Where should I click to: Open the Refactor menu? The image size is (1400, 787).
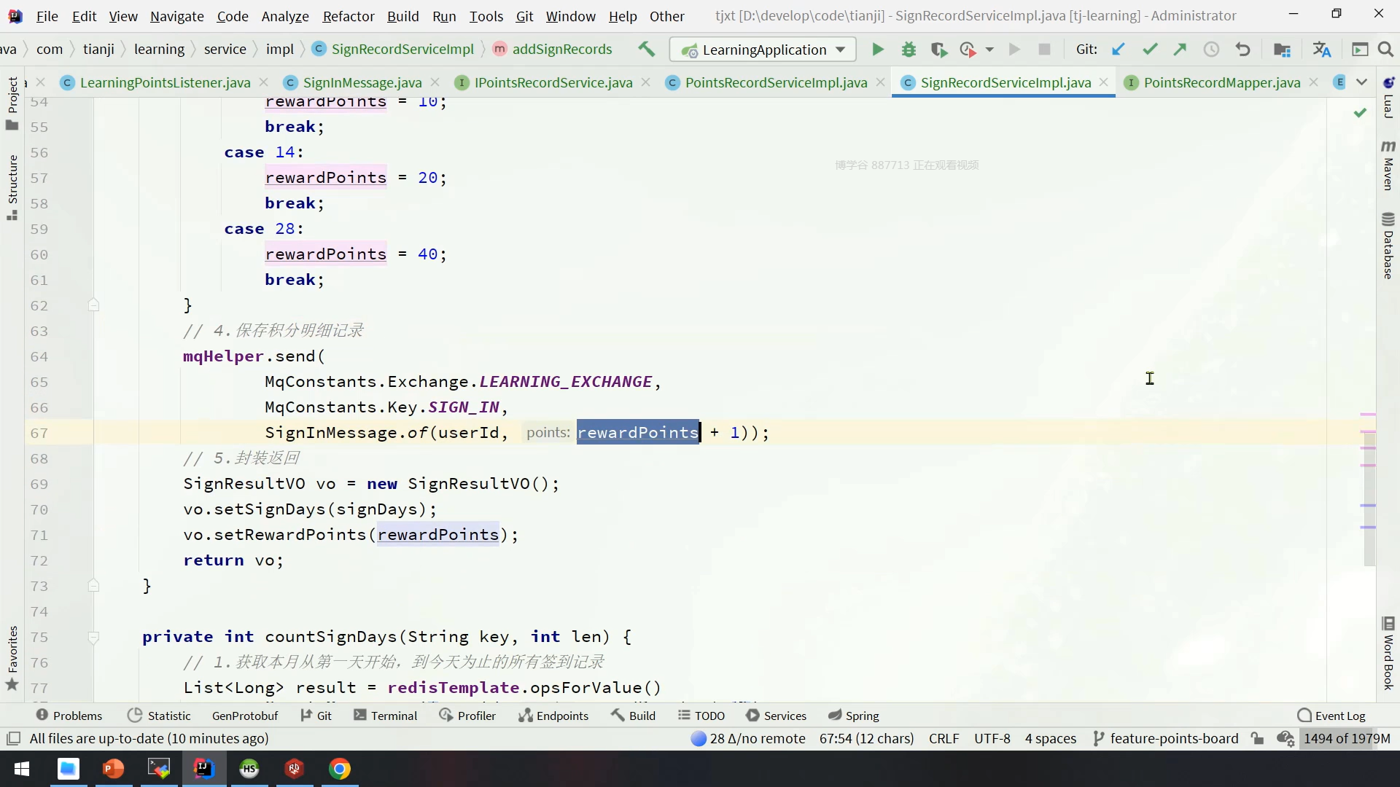point(348,16)
